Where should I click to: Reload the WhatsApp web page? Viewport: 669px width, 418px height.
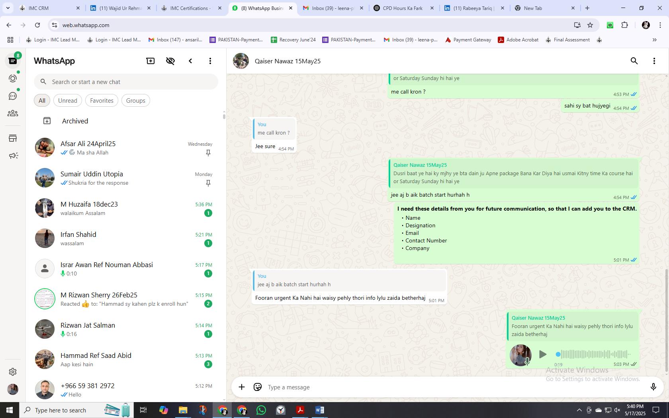[37, 25]
